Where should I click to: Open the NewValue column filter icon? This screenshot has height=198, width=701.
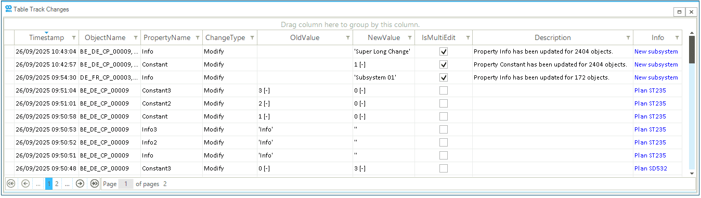click(410, 38)
